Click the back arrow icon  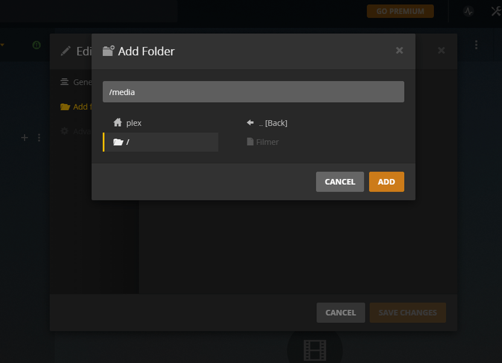point(250,123)
